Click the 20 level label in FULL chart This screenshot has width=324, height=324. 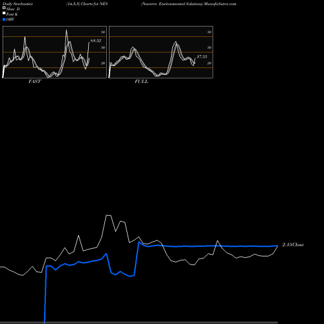(x=209, y=63)
